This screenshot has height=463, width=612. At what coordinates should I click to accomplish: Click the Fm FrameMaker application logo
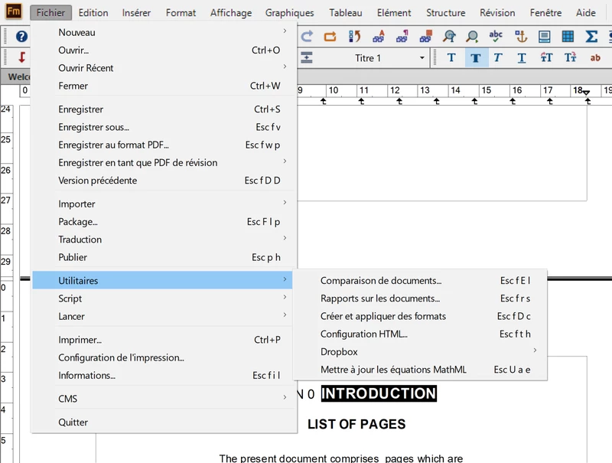coord(14,11)
